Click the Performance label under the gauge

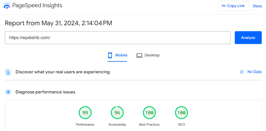point(85,125)
